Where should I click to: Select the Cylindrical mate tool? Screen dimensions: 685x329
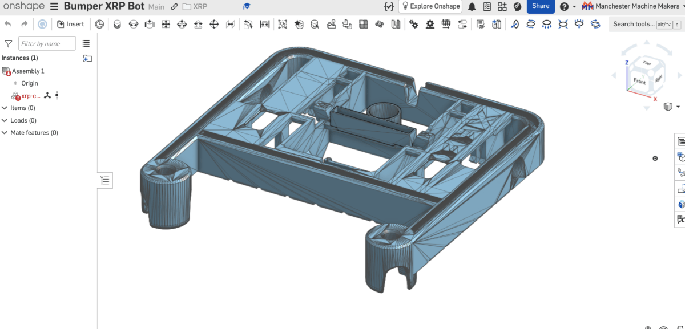click(182, 24)
